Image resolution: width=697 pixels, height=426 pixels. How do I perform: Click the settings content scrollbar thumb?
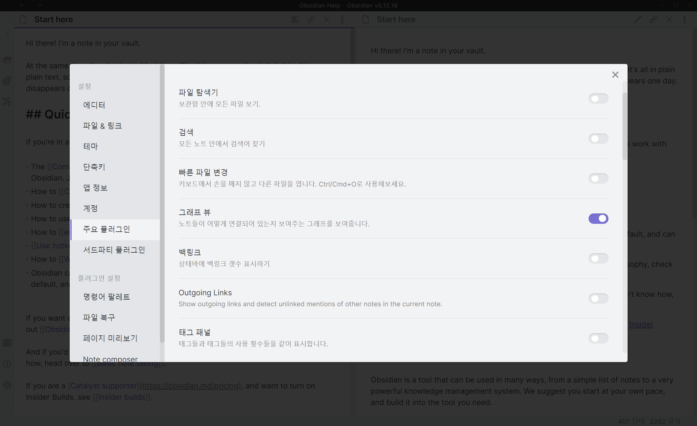tap(625, 125)
